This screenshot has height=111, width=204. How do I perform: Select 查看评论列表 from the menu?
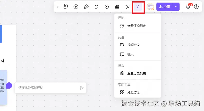pos(138,26)
